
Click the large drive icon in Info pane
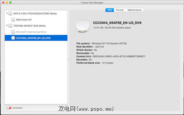coord(82,26)
